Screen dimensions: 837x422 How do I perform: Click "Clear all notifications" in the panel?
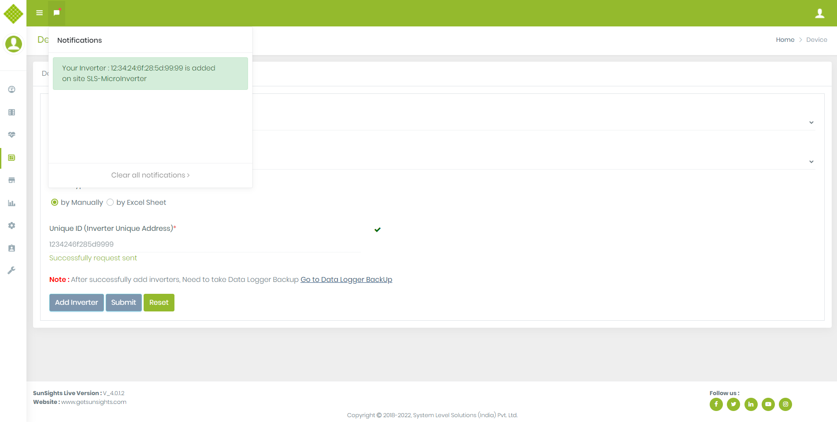150,175
